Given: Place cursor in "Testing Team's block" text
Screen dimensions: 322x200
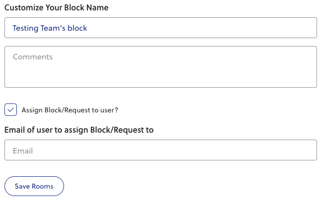Looking at the screenshot, I should [50, 28].
